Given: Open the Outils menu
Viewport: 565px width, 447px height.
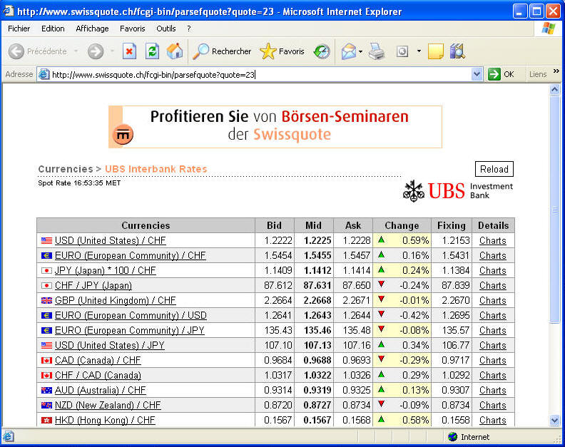Looking at the screenshot, I should click(x=166, y=29).
